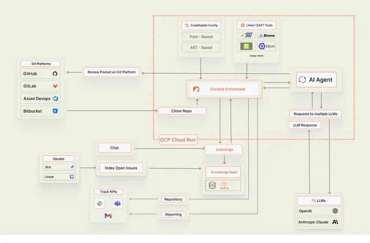This screenshot has height=243, width=370.
Task: Click the Track KPIs header
Action: [108, 192]
